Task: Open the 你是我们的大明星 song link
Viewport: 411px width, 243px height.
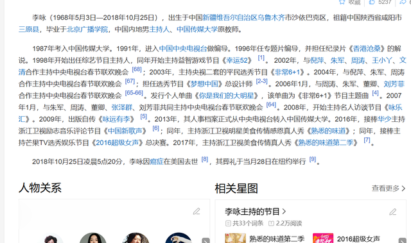Action: click(226, 96)
